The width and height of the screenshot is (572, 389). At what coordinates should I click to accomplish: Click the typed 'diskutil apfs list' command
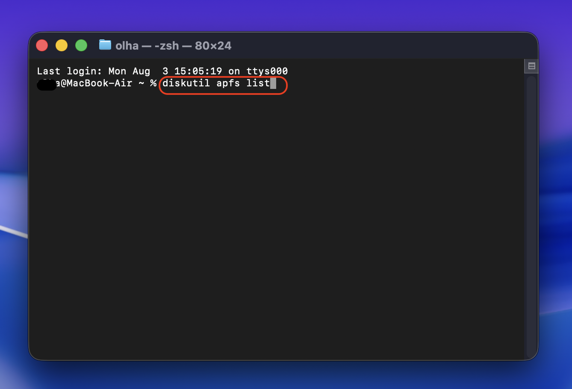[216, 83]
